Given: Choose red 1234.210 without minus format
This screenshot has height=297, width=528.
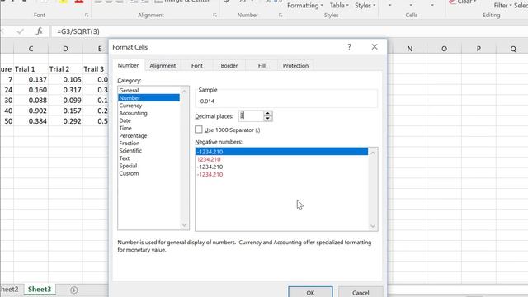Looking at the screenshot, I should (x=281, y=159).
